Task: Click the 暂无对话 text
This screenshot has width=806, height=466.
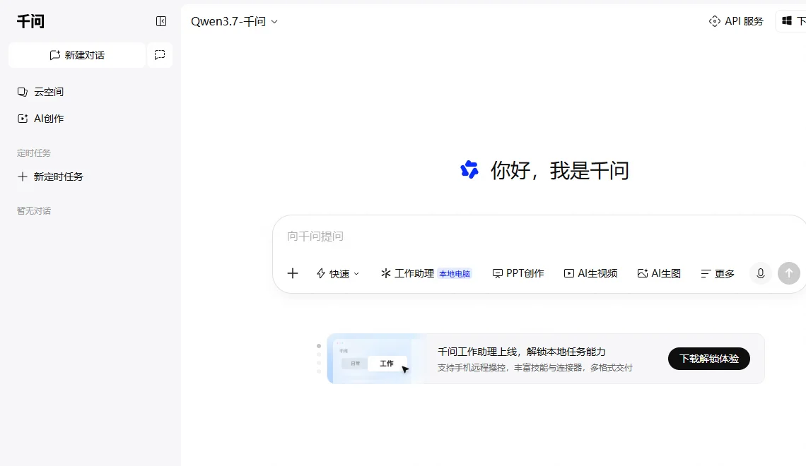Action: [33, 211]
